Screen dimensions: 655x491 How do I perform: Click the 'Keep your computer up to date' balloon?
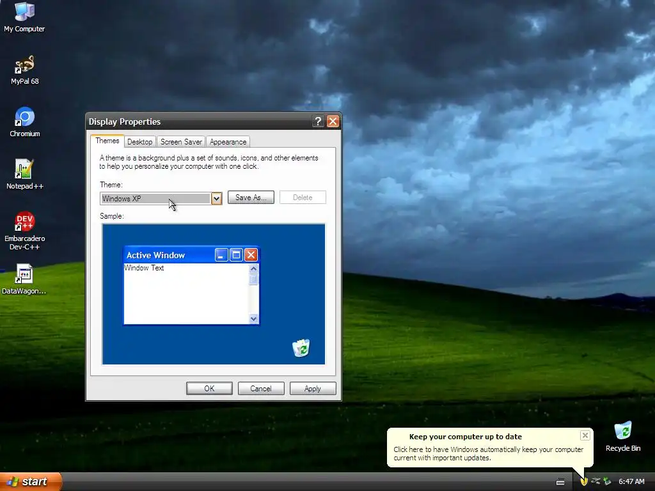click(490, 447)
